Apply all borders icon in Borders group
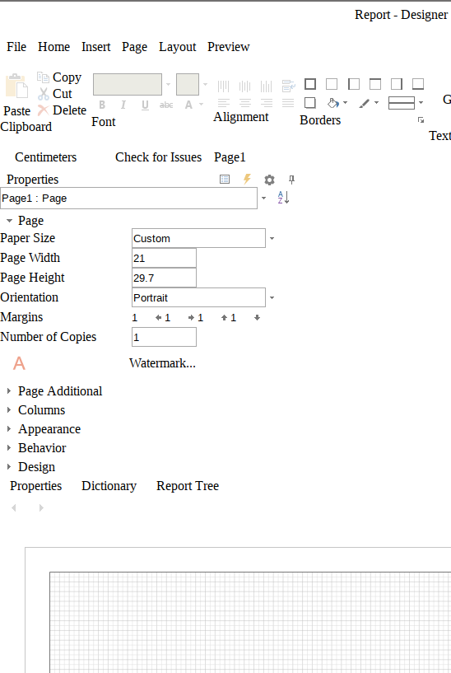This screenshot has height=673, width=451. point(310,84)
